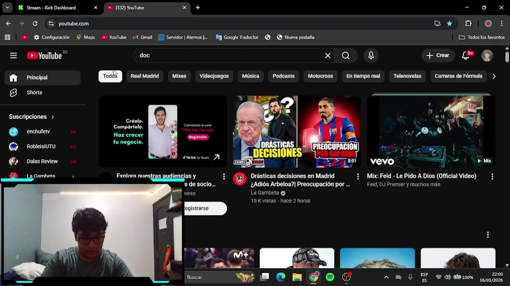Select the Podcasts filter chip
This screenshot has height=286, width=510.
point(284,76)
